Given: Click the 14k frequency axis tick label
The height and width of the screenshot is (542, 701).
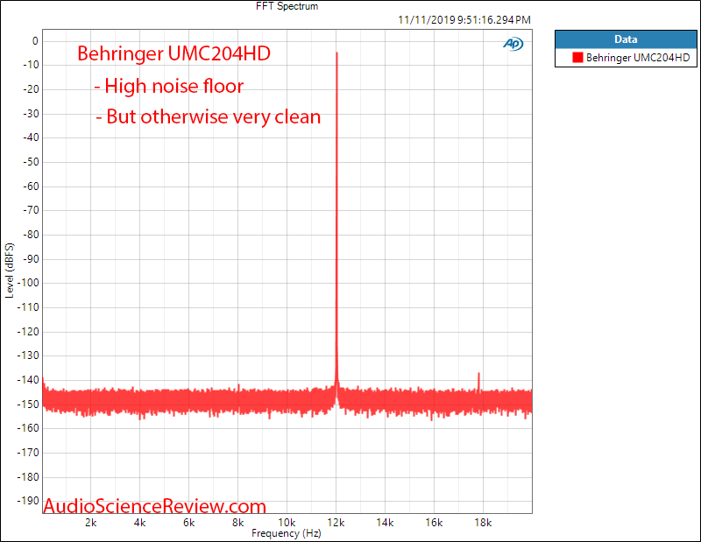Looking at the screenshot, I should (x=385, y=523).
